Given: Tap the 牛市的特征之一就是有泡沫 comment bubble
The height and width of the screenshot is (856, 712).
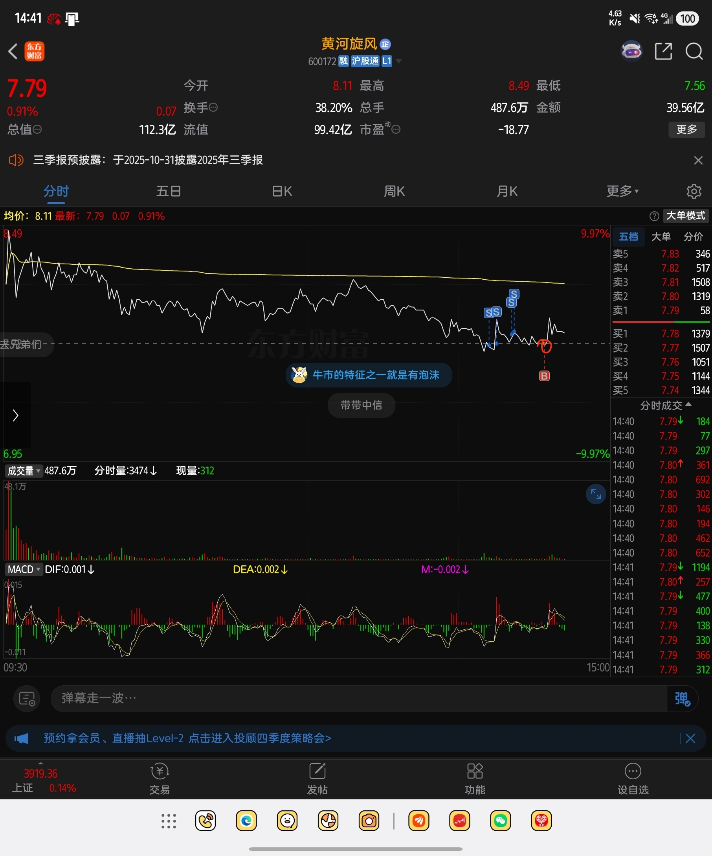Looking at the screenshot, I should [x=369, y=375].
